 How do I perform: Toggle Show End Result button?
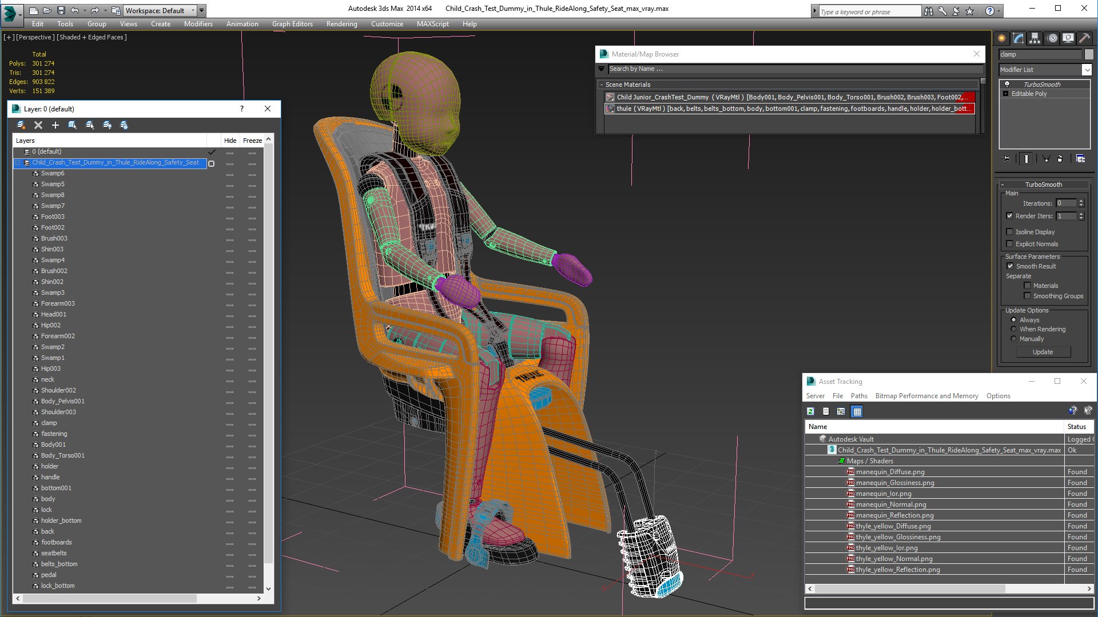coord(1027,159)
